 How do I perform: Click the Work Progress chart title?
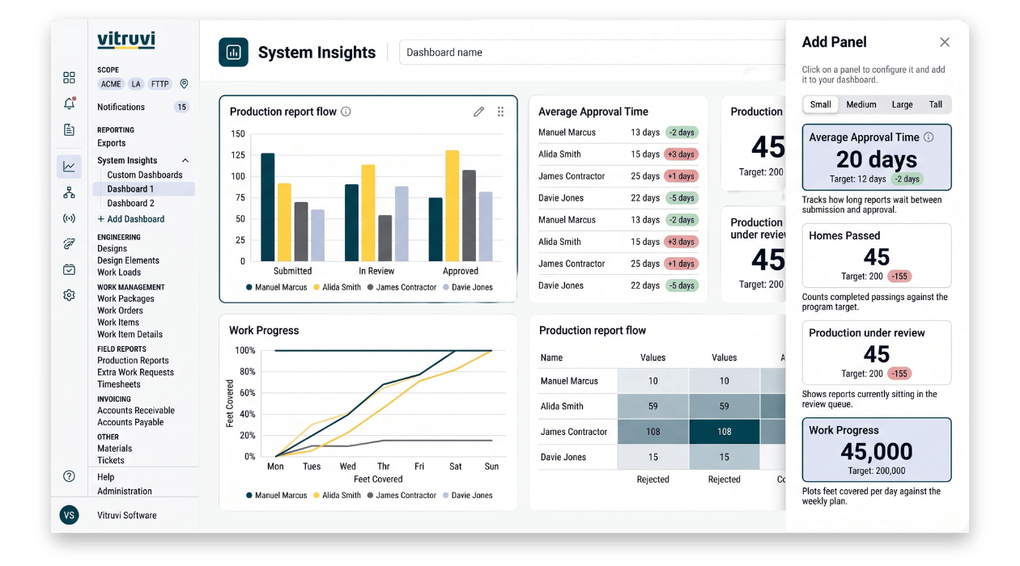264,330
